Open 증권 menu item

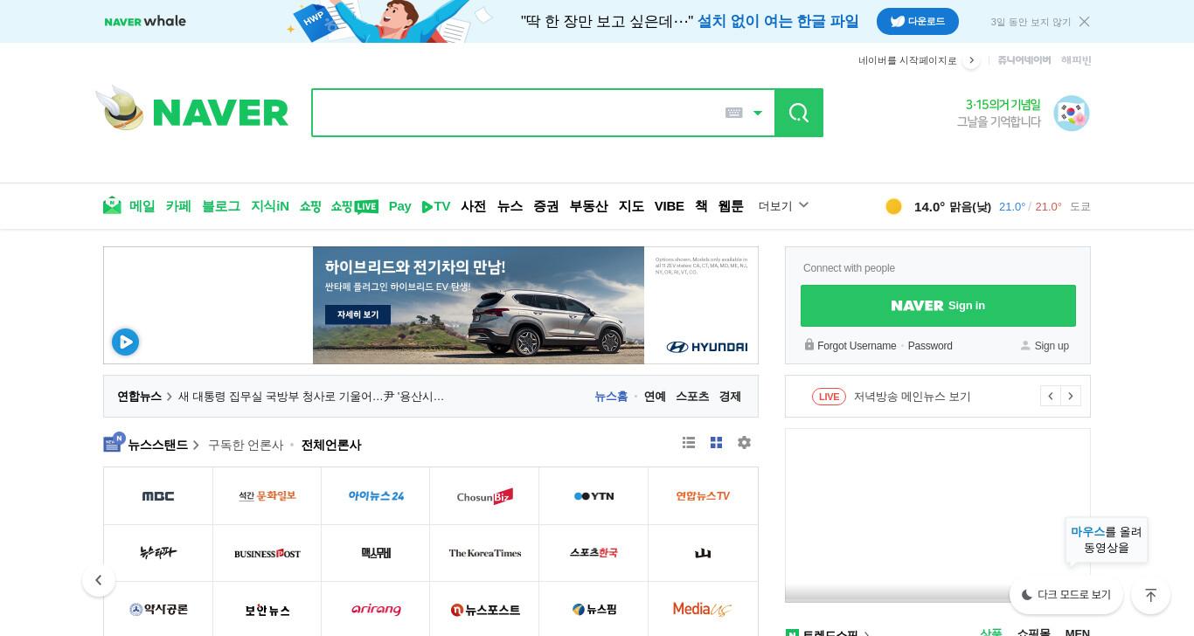coord(546,206)
